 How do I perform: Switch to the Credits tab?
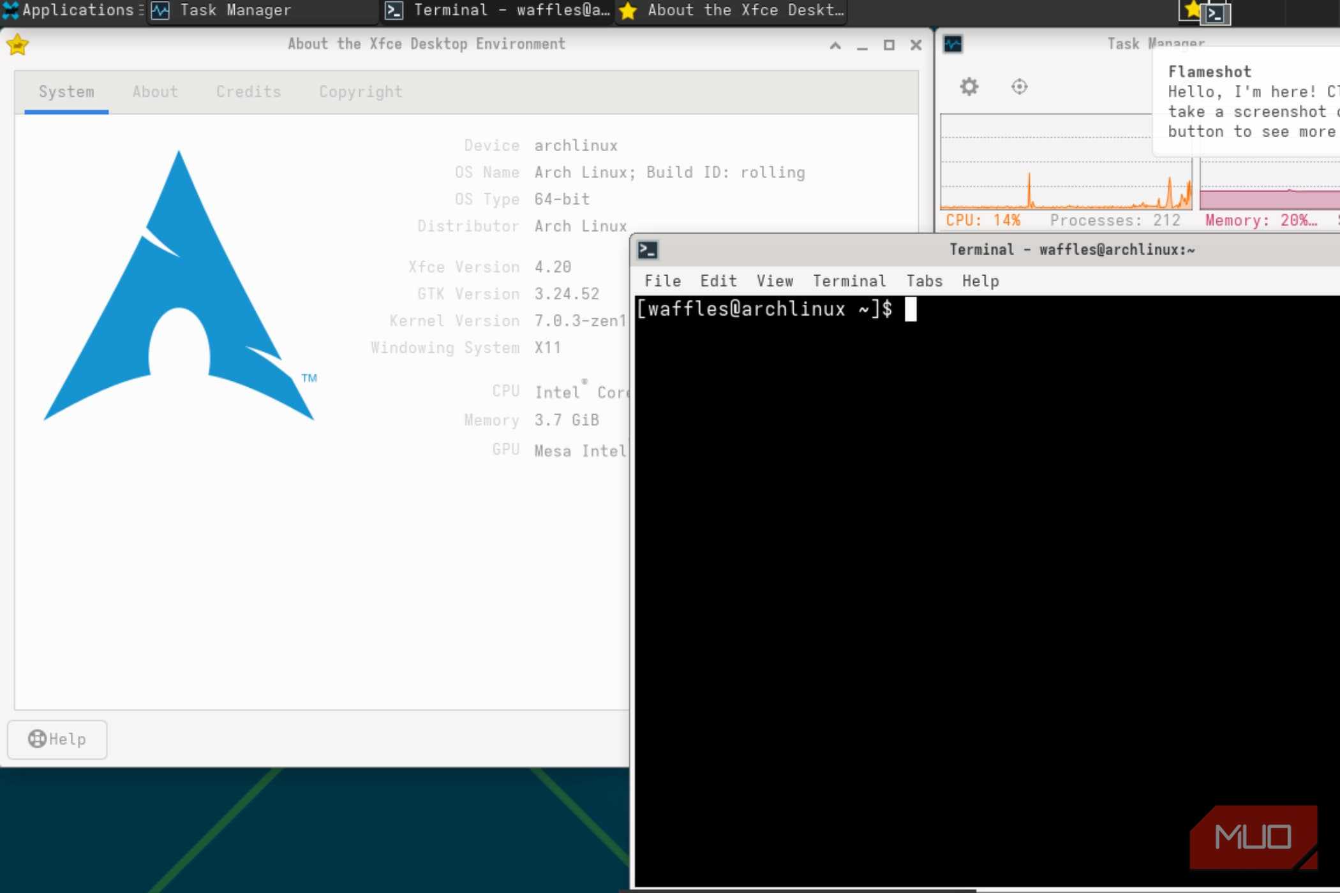pos(248,92)
